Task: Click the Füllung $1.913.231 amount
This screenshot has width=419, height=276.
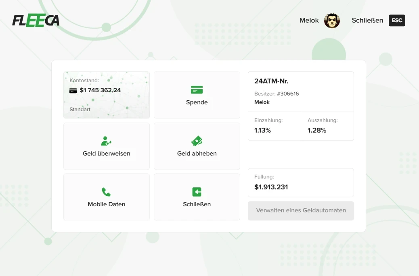Action: coord(271,187)
